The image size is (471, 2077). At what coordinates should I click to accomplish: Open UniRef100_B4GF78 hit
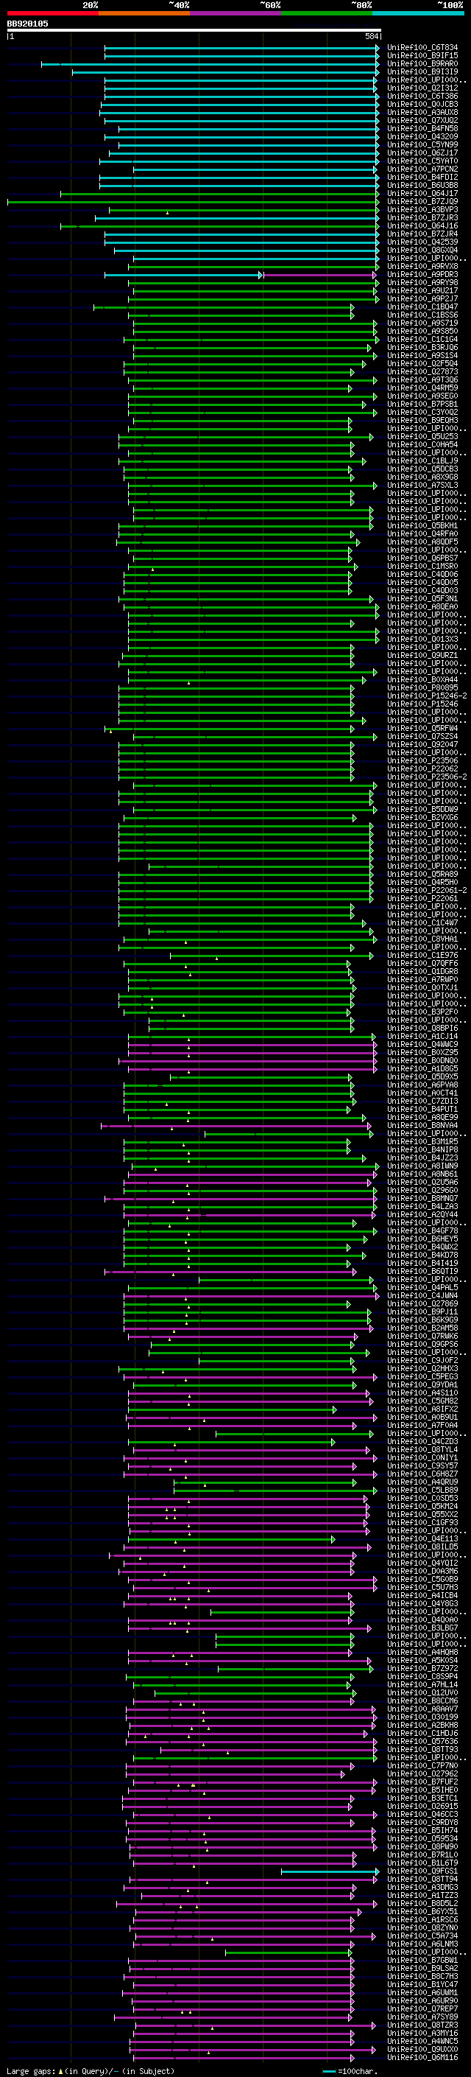click(x=422, y=1230)
